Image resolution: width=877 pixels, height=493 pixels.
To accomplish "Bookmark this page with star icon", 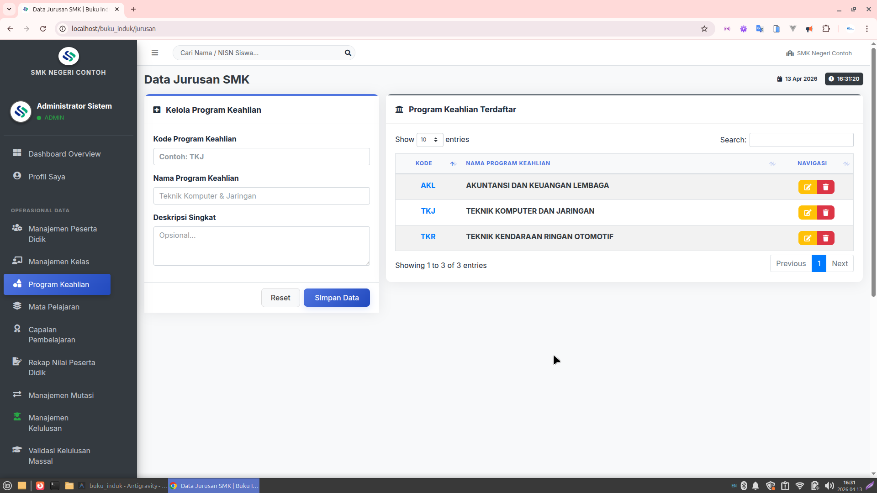I will pyautogui.click(x=704, y=29).
